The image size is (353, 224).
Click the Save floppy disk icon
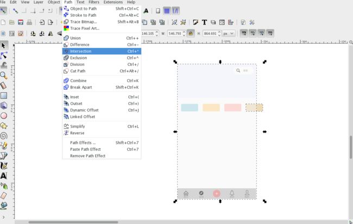click(x=21, y=22)
